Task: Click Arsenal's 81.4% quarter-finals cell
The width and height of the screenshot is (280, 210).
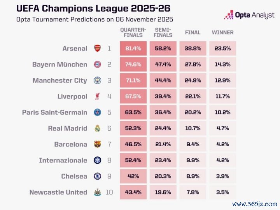Action: click(x=133, y=49)
